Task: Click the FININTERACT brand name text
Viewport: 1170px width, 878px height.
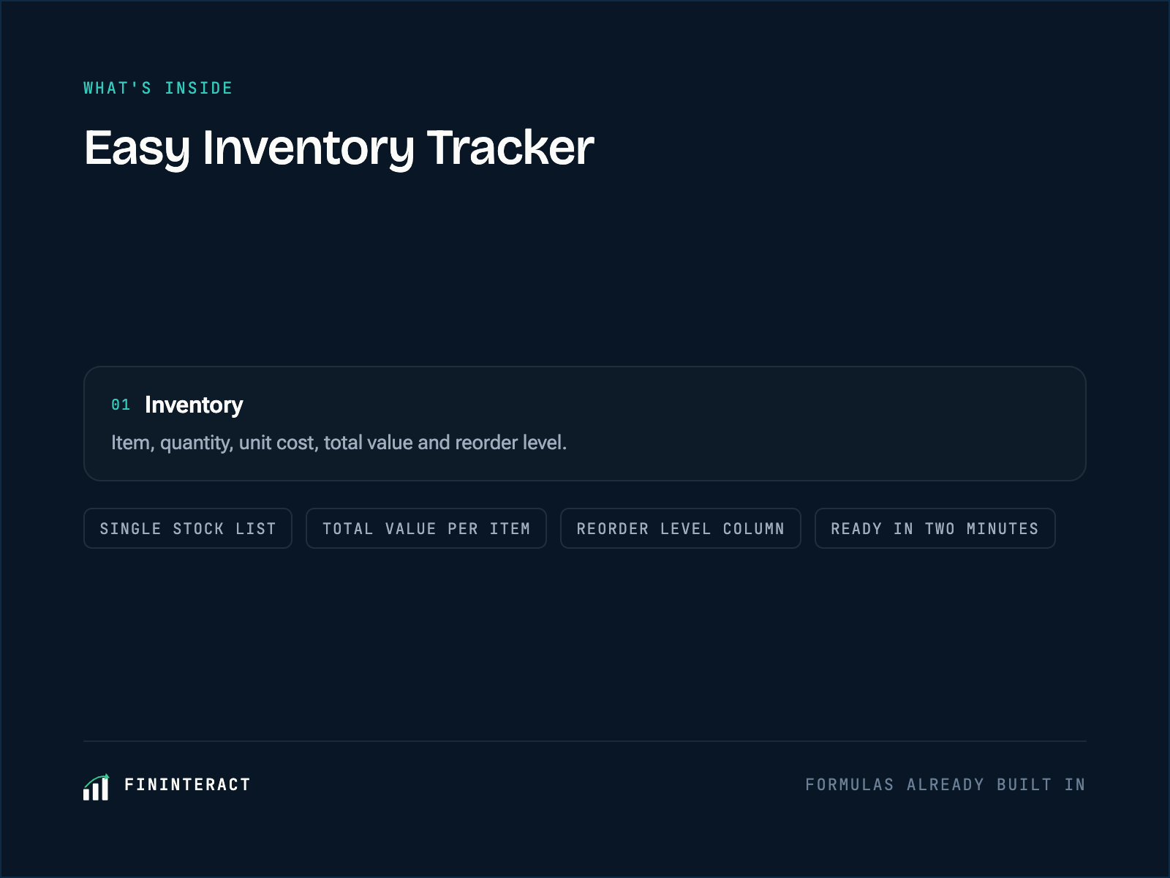Action: tap(187, 784)
